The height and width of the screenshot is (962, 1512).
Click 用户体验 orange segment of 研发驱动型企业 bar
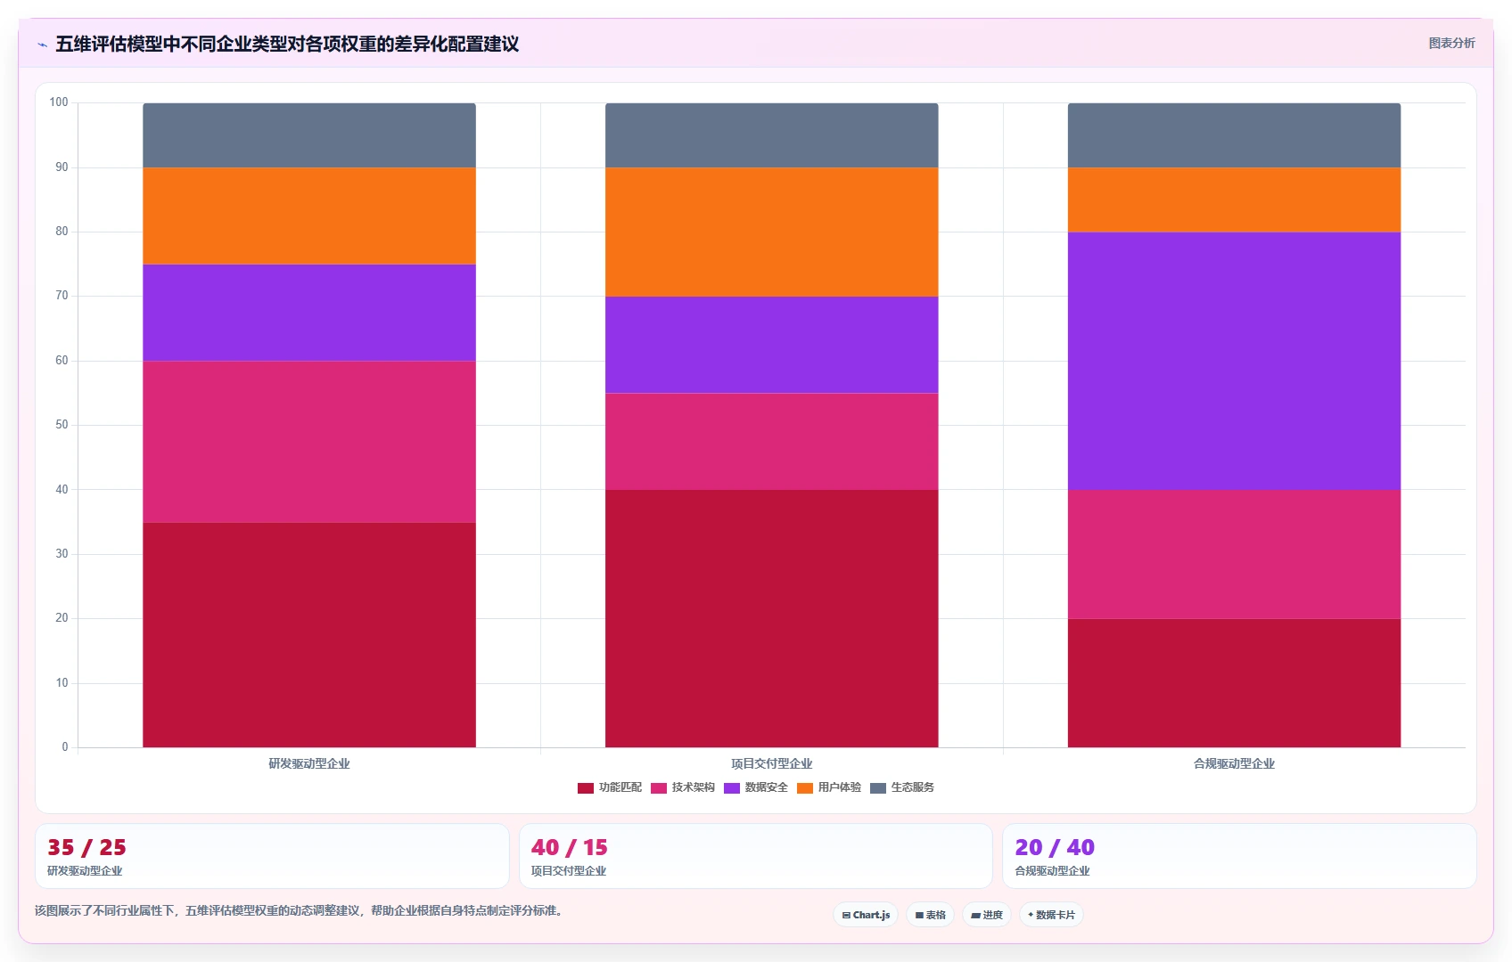click(x=309, y=216)
